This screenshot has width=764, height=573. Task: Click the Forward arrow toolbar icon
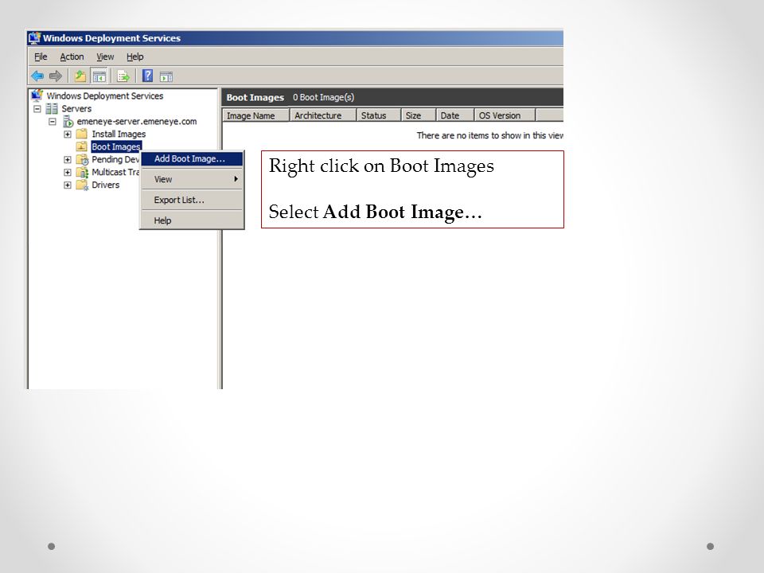coord(56,76)
